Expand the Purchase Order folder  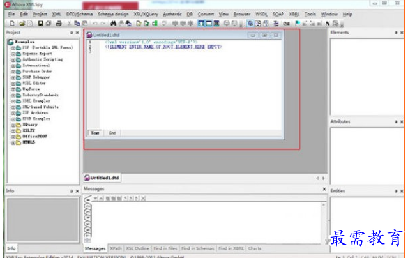click(13, 72)
